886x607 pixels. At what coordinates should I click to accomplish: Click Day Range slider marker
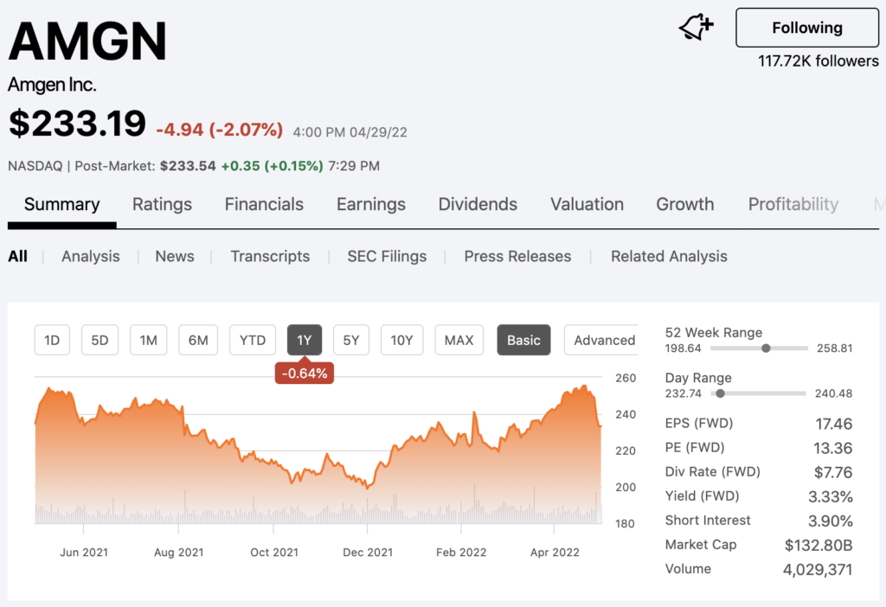(720, 393)
